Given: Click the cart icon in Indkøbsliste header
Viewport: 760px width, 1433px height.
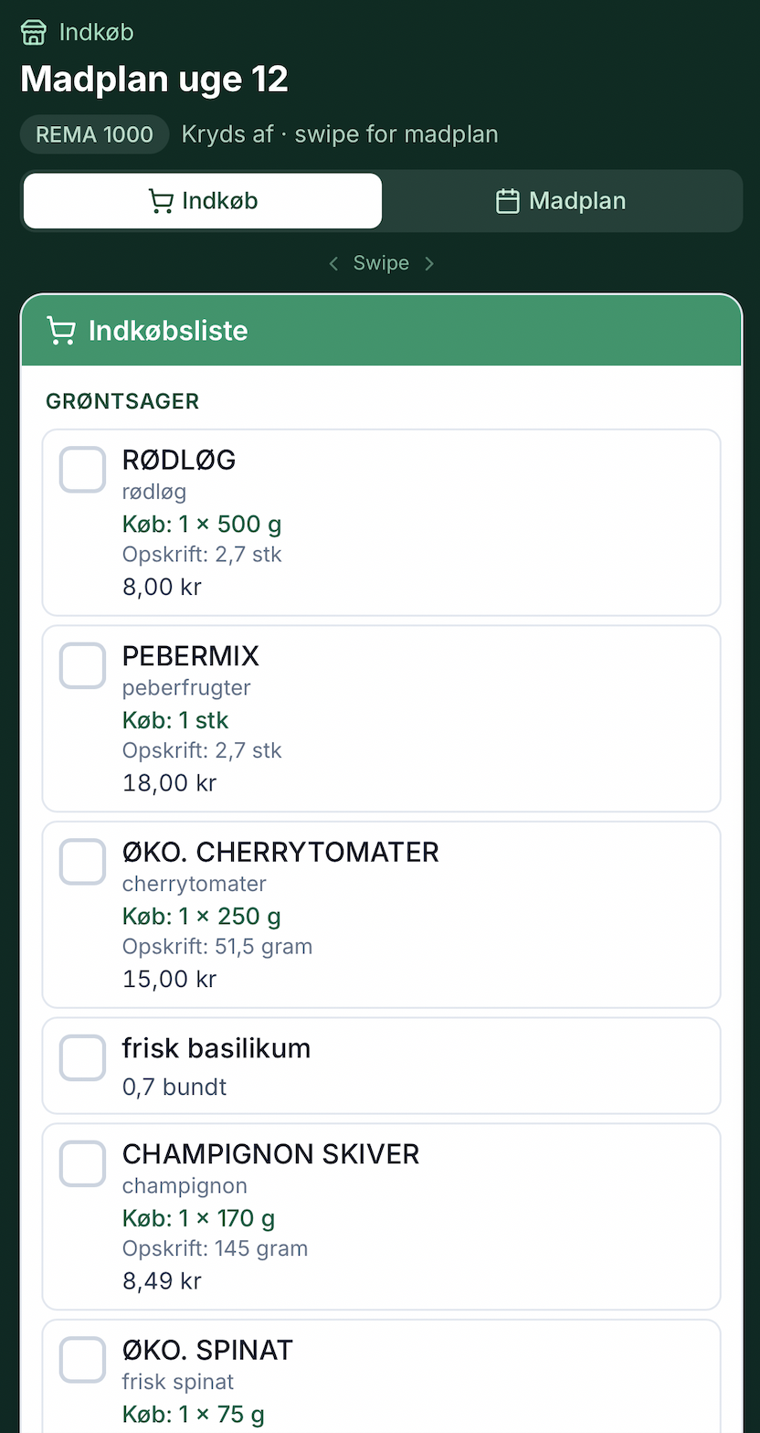Looking at the screenshot, I should point(61,331).
